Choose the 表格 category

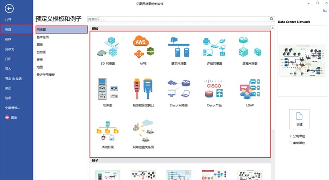(40, 60)
